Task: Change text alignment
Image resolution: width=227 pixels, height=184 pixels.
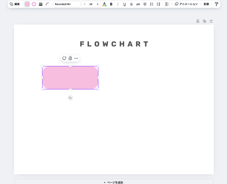Action: (145, 4)
